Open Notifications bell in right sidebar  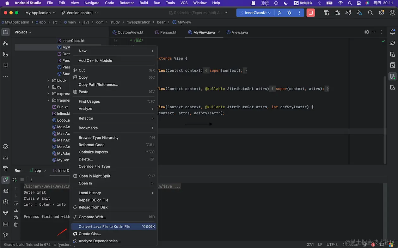pyautogui.click(x=392, y=32)
